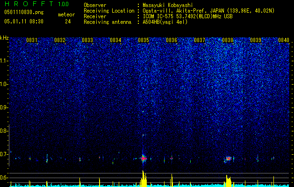This screenshot has height=187, width=294.
Task: Click the red meteor echo cluster at 0838
Action: pyautogui.click(x=228, y=159)
